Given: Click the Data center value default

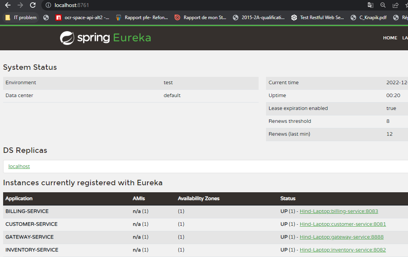Looking at the screenshot, I should (x=172, y=96).
